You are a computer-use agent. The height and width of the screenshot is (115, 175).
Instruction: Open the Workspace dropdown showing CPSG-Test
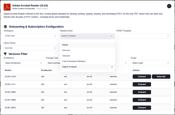click(31, 36)
